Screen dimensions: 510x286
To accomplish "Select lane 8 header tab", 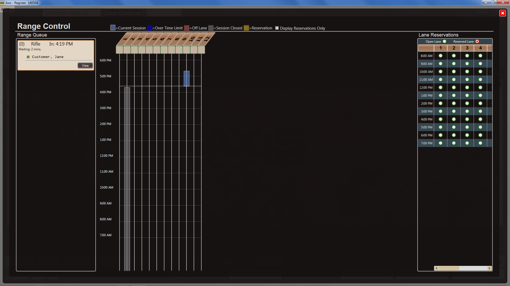I will point(177,39).
